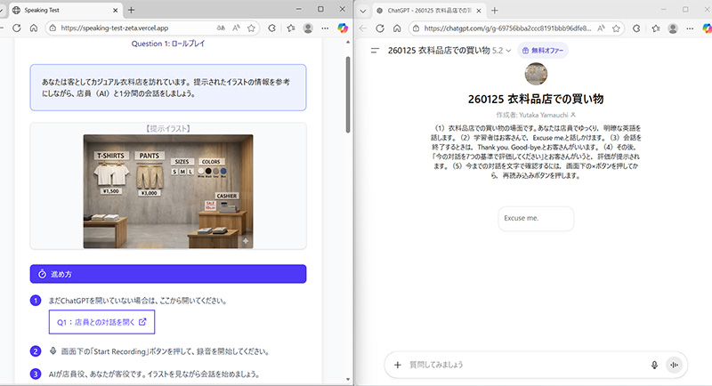Click Q1：店員との対話を開く button

click(x=101, y=322)
